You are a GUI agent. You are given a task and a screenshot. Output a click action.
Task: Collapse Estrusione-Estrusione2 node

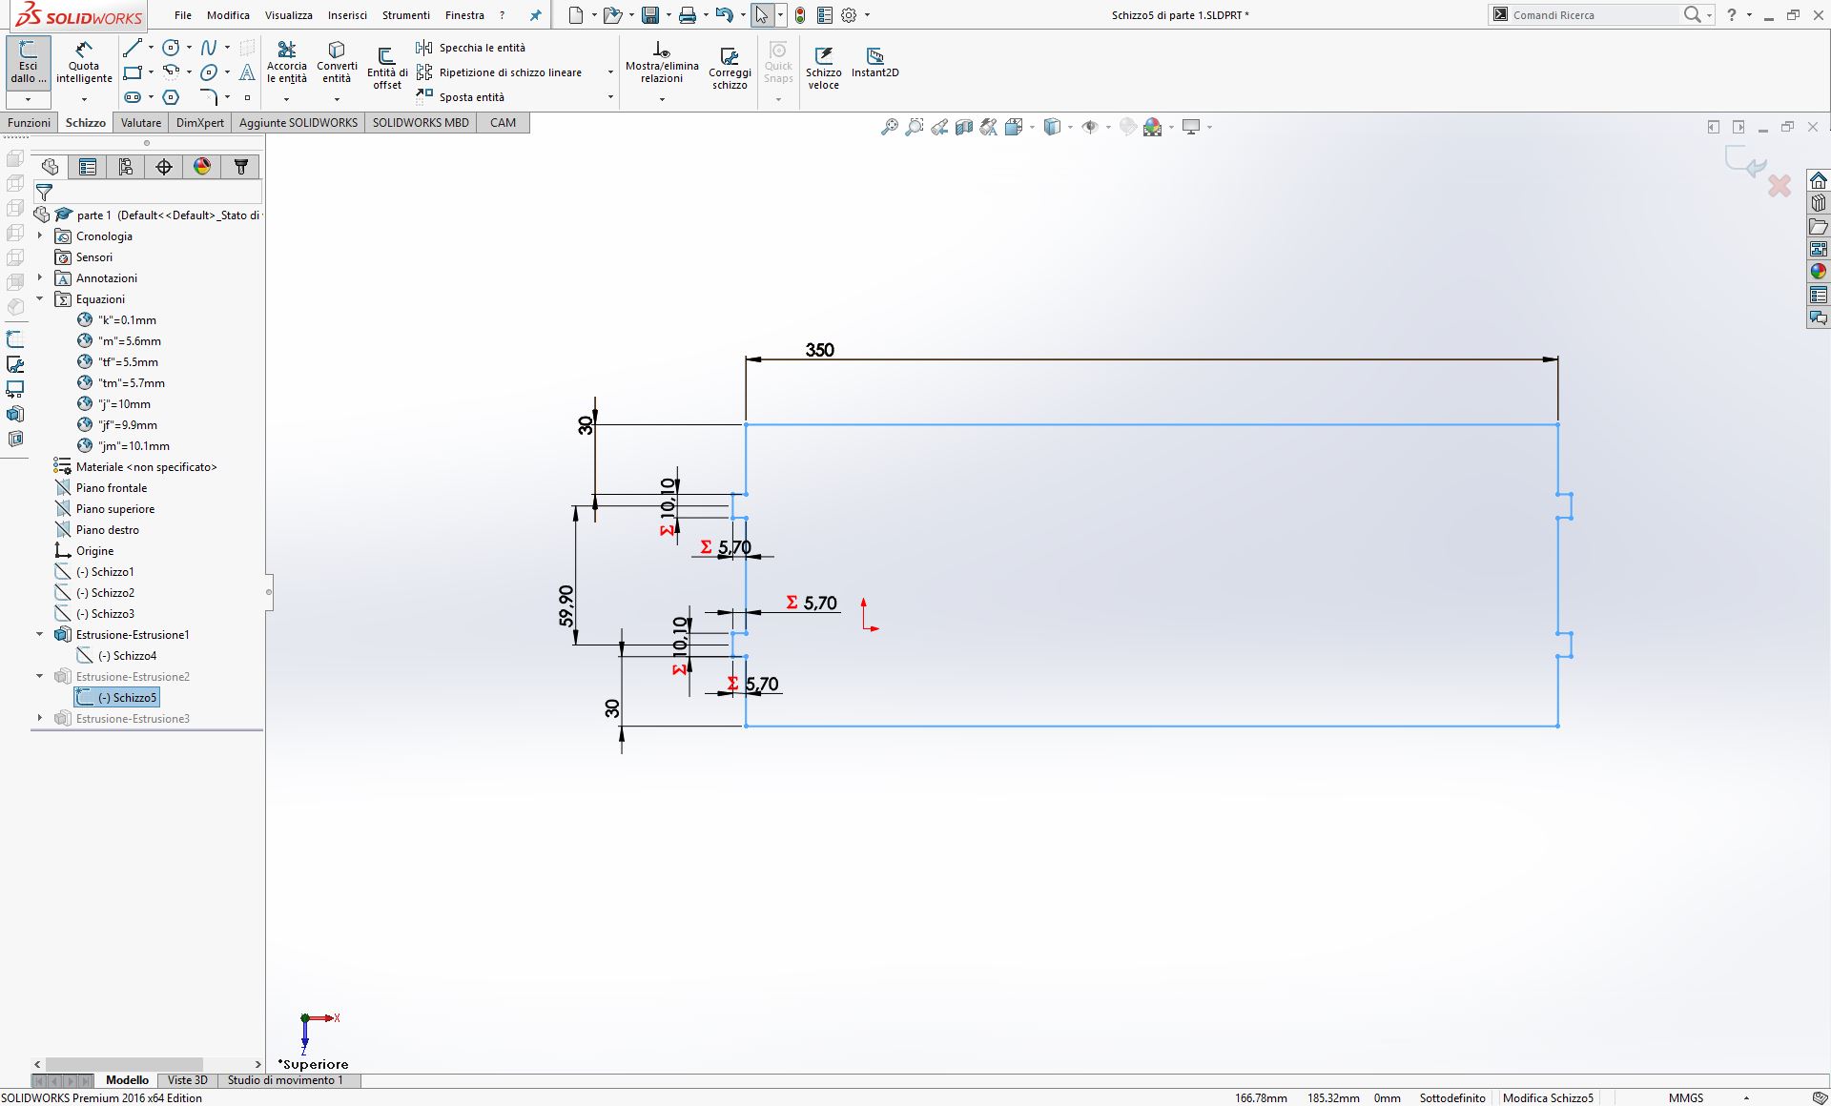click(40, 676)
